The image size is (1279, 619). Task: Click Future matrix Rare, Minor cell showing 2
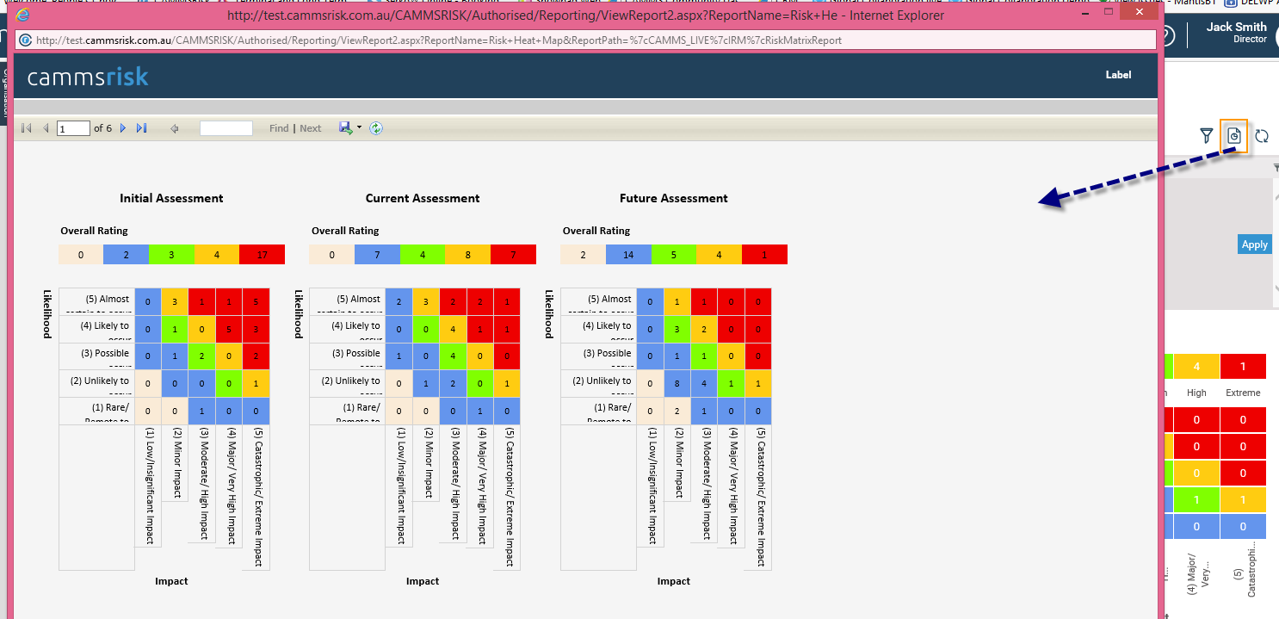(677, 412)
